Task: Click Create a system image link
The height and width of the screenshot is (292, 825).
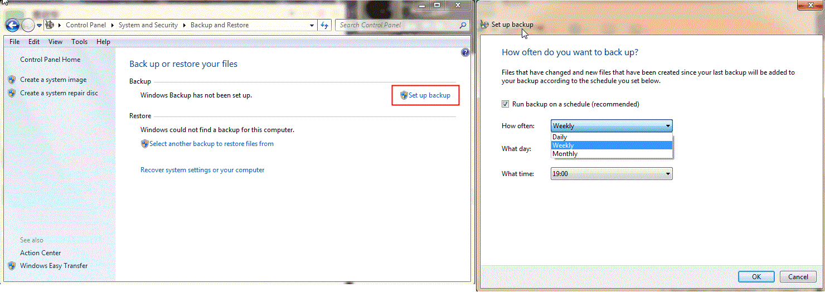Action: 54,80
